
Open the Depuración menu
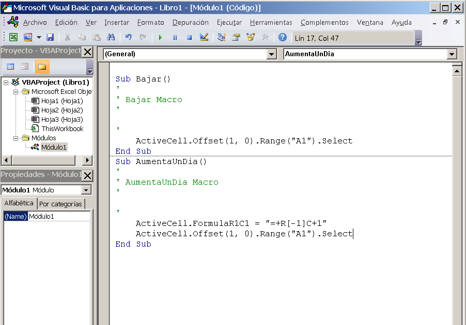191,23
